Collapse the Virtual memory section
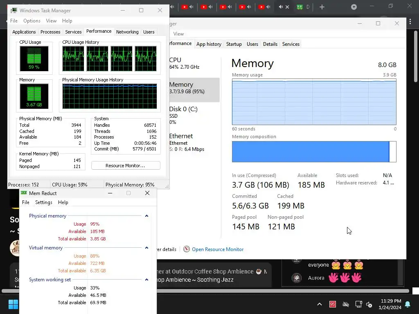The height and width of the screenshot is (314, 419). pos(146,248)
